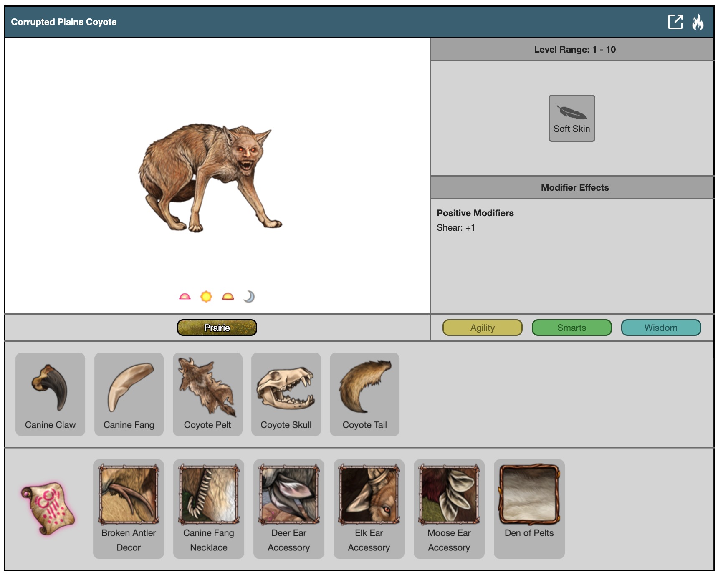Screen dimensions: 718x575
Task: Select the Deer Ear Accessory thumbnail
Action: coord(289,495)
